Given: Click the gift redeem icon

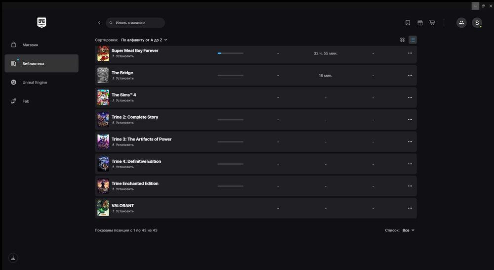Looking at the screenshot, I should click(x=420, y=23).
